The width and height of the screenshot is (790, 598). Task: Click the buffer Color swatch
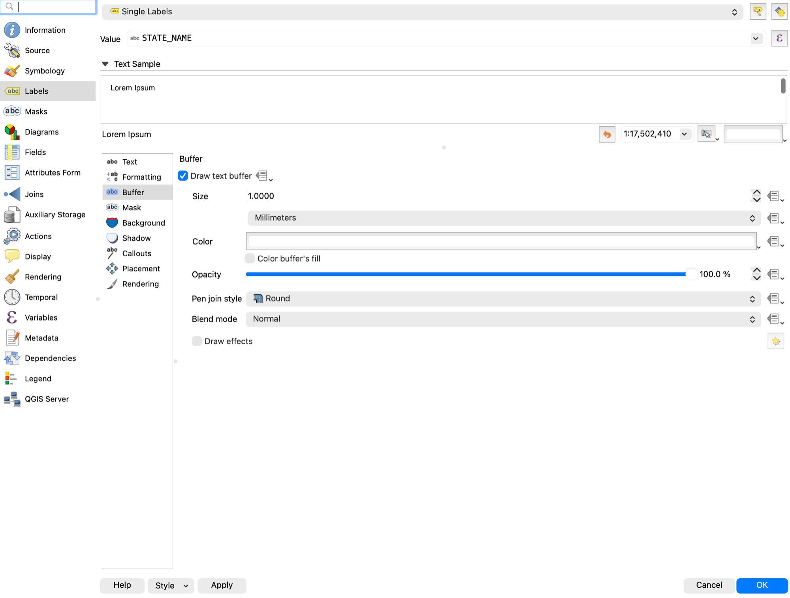click(x=501, y=241)
